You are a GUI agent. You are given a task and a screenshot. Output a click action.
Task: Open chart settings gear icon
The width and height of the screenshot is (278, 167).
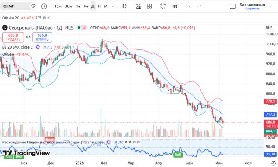pos(273,163)
